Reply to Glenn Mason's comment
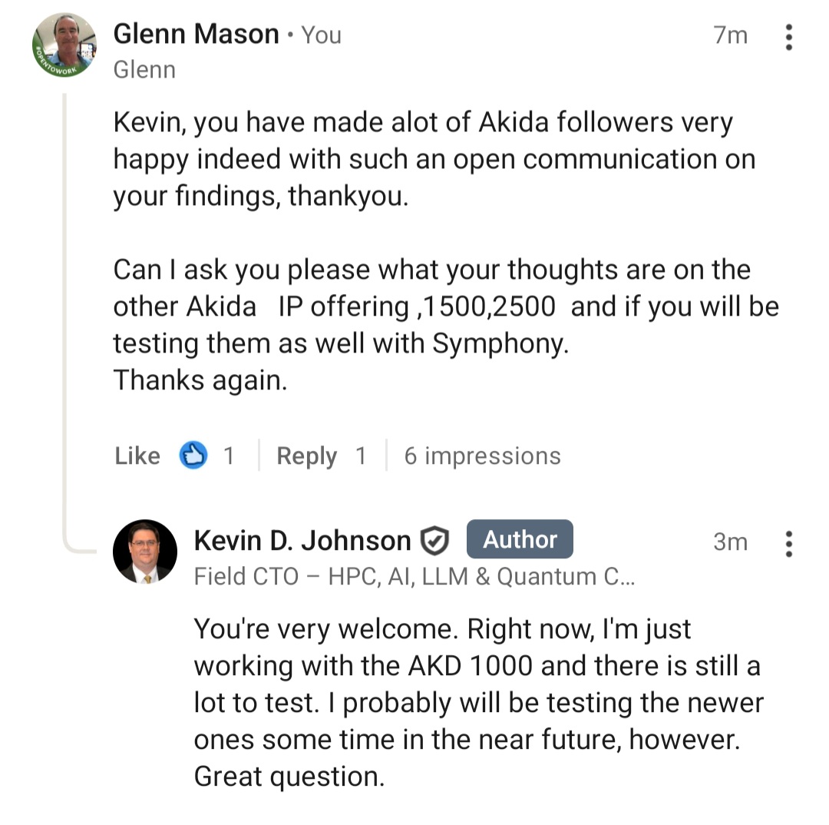This screenshot has width=829, height=825. coord(306,456)
